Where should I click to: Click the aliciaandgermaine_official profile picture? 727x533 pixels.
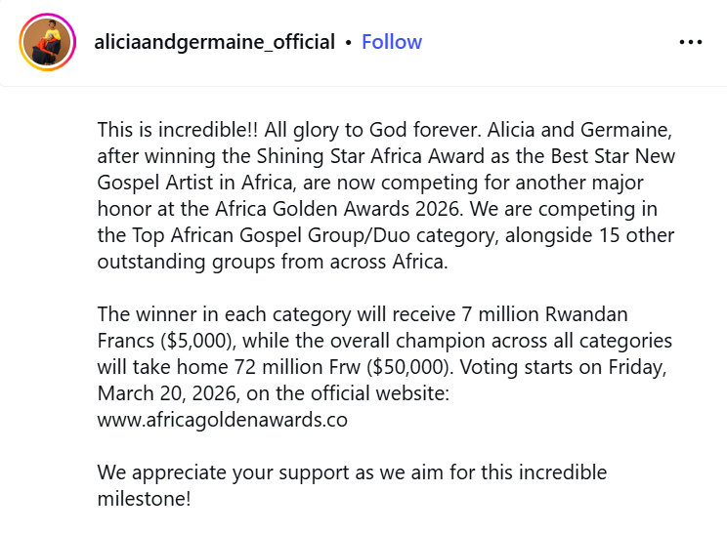[48, 42]
